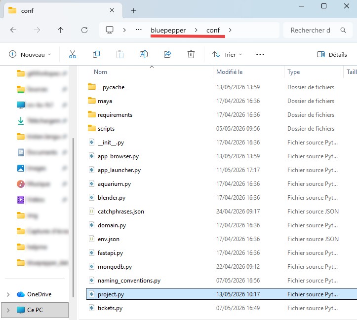Click the PC monitor icon in address bar
The image size is (357, 320).
click(110, 30)
